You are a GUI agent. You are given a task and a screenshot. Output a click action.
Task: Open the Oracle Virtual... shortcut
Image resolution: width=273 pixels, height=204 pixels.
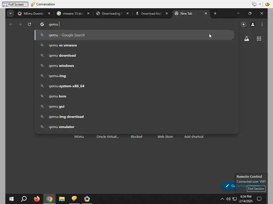click(x=108, y=137)
